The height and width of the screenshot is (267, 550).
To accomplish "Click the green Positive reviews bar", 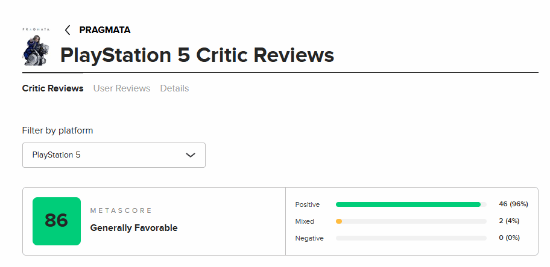I will point(408,204).
